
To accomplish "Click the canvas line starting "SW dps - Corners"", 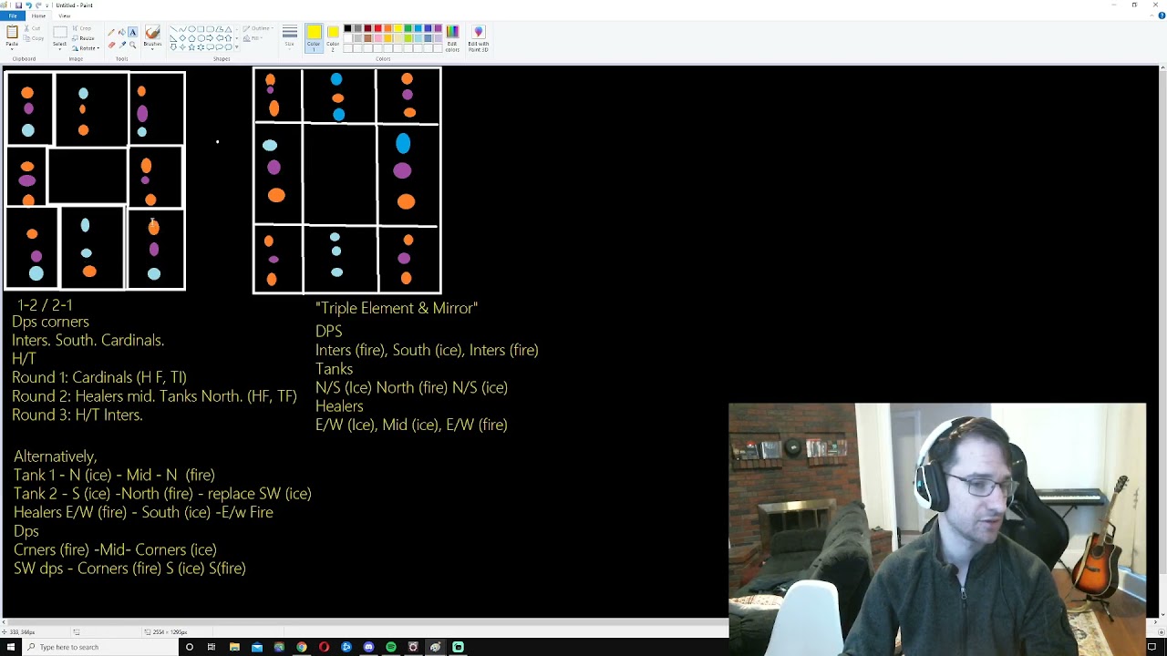I will pyautogui.click(x=129, y=568).
